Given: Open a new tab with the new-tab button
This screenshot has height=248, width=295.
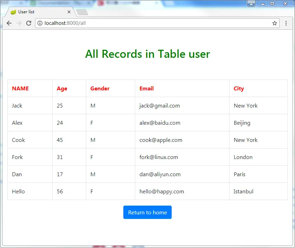Looking at the screenshot, I should (x=82, y=12).
